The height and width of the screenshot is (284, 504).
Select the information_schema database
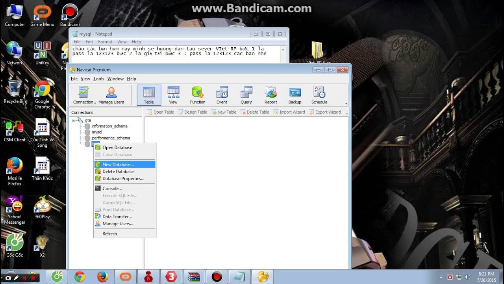(109, 126)
